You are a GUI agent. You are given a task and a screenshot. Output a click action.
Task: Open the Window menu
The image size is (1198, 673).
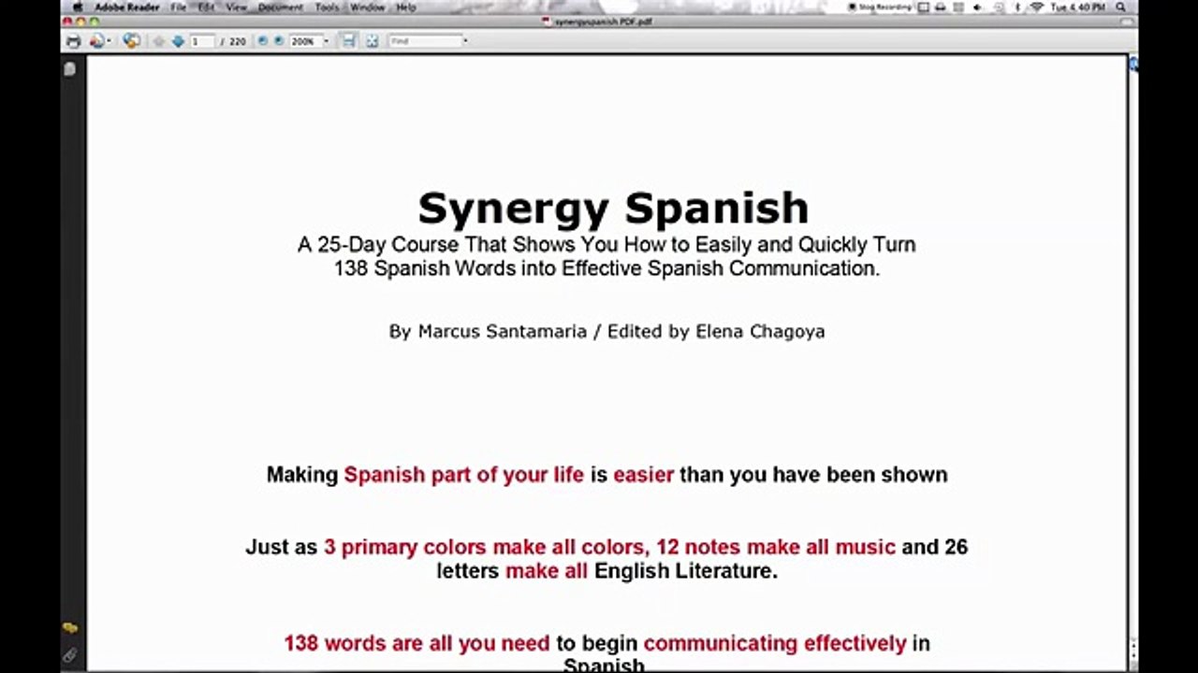[367, 7]
